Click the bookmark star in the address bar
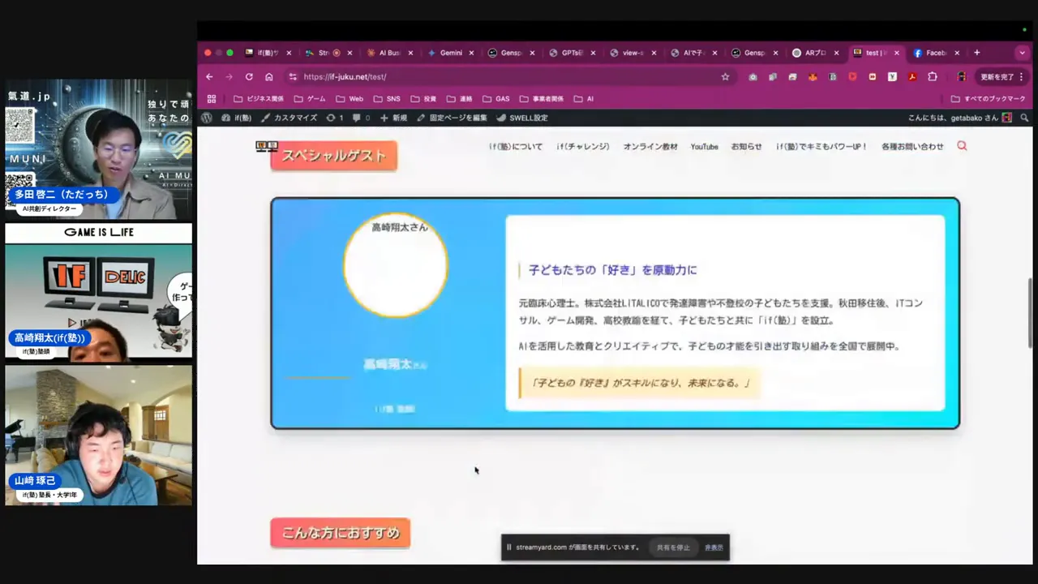The width and height of the screenshot is (1038, 584). pyautogui.click(x=725, y=76)
